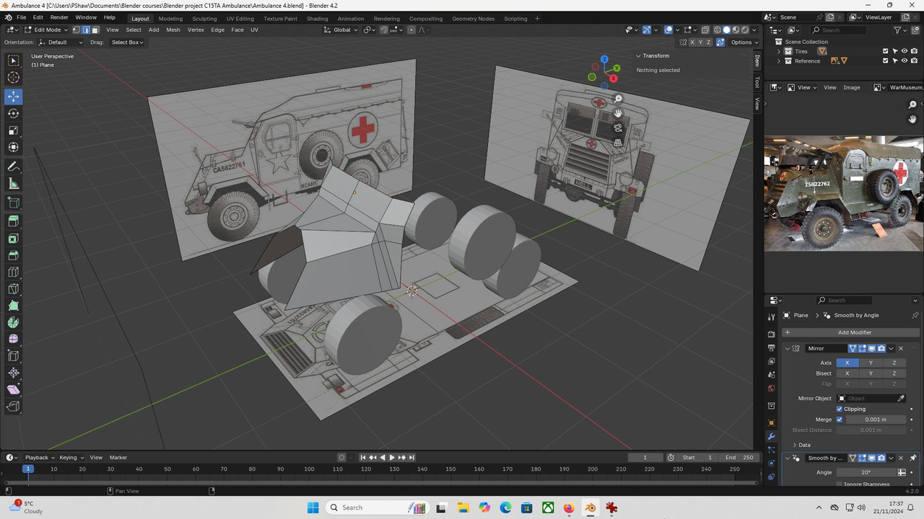Activate the Annotate pencil tool
Viewport: 924px width, 519px height.
14,167
